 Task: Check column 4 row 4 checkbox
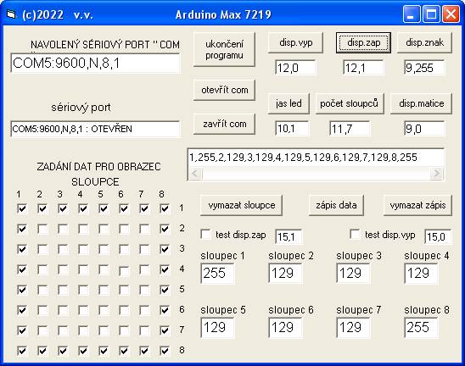point(83,269)
